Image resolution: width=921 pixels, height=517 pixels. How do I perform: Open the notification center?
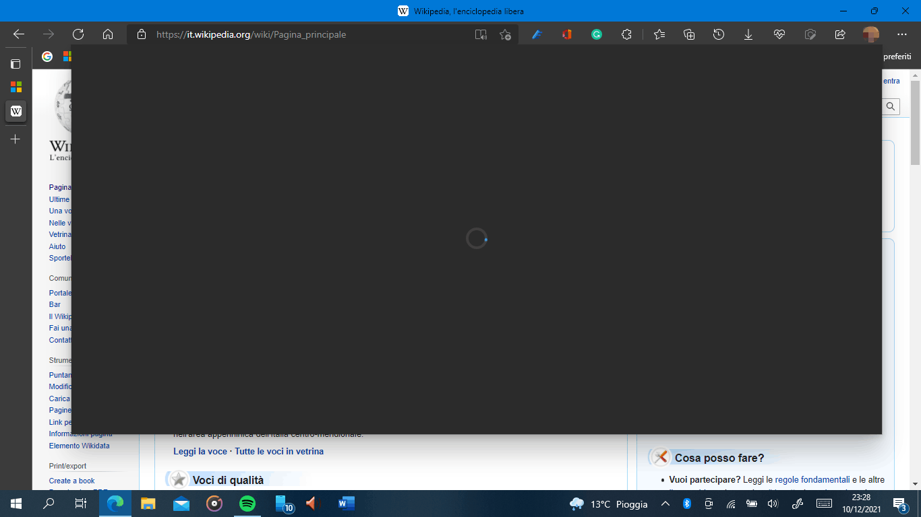899,504
